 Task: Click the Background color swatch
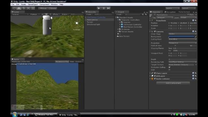[x=181, y=37]
